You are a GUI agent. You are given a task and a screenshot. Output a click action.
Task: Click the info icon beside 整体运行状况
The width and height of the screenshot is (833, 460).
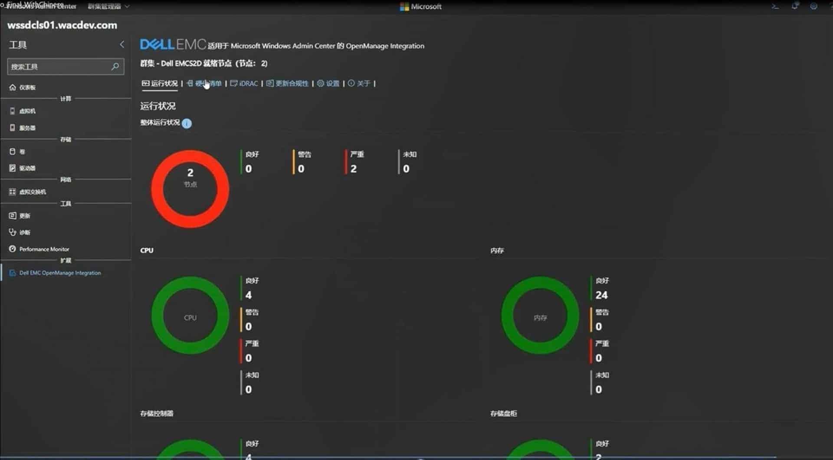pyautogui.click(x=187, y=124)
